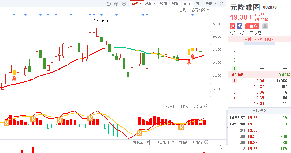The image size is (291, 153).
Task: Close the volume indicator panel
Action: (206, 142)
